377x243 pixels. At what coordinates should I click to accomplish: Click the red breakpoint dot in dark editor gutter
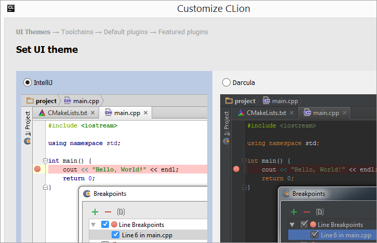point(236,169)
